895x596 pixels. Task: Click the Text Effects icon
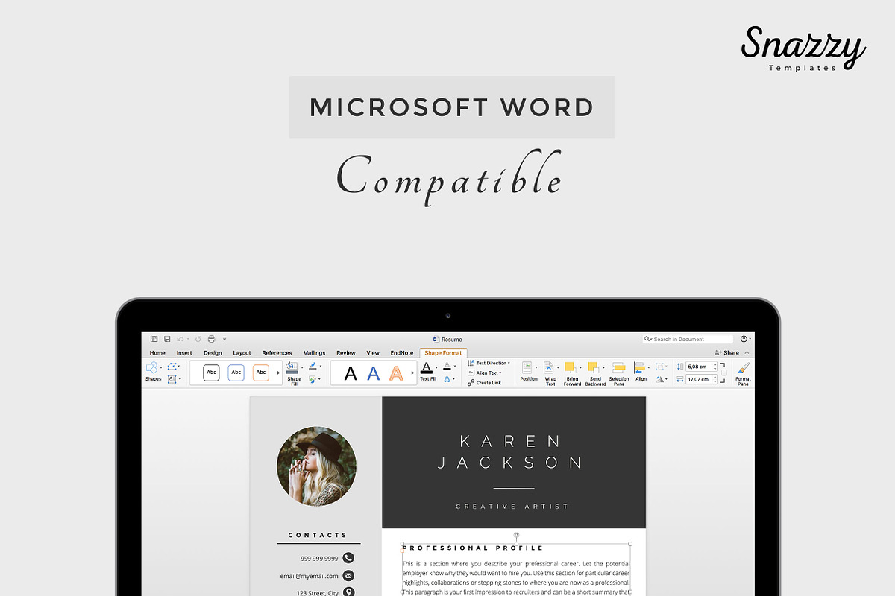[x=446, y=379]
